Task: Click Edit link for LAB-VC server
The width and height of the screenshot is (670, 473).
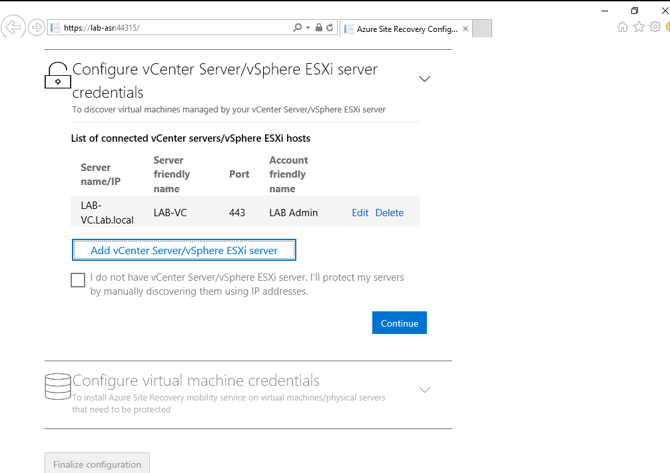Action: [360, 213]
